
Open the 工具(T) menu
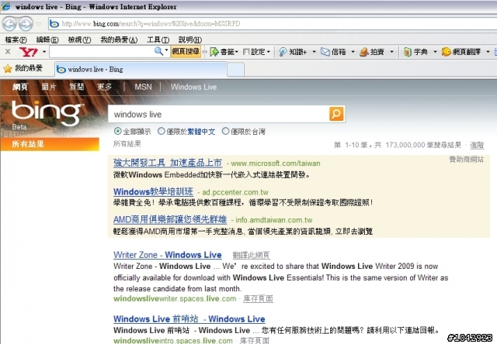(x=158, y=40)
